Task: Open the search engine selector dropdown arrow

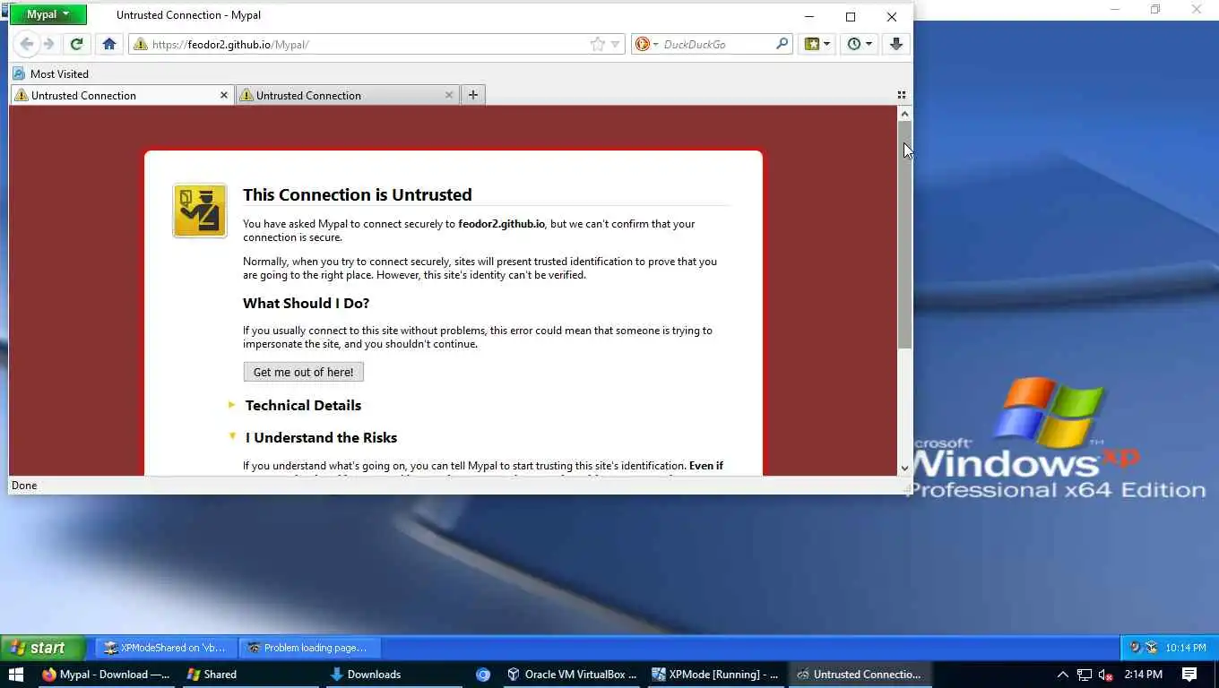Action: 655,44
